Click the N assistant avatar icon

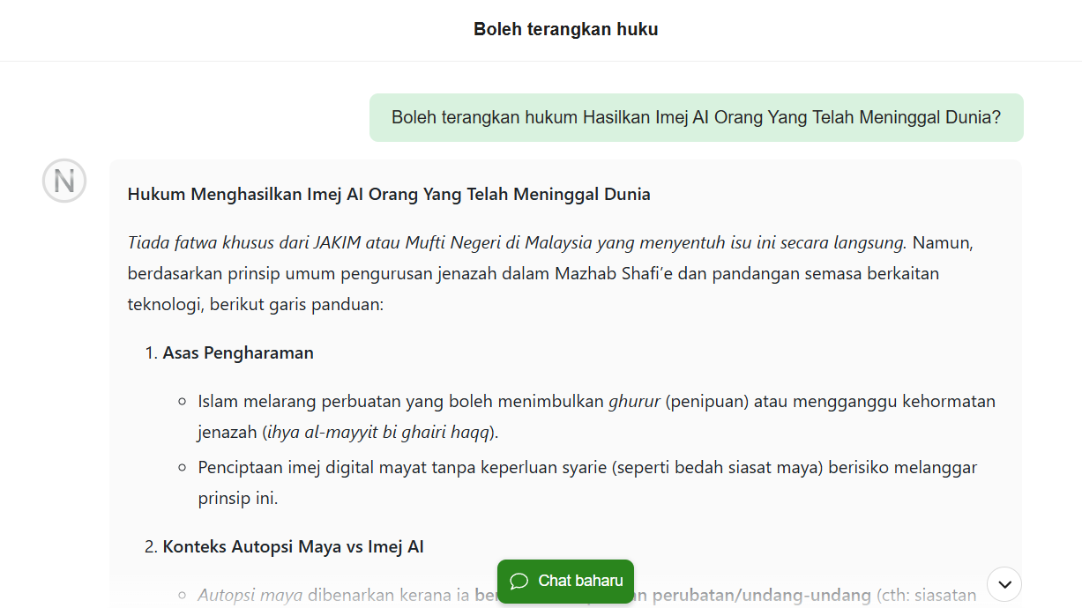(64, 182)
